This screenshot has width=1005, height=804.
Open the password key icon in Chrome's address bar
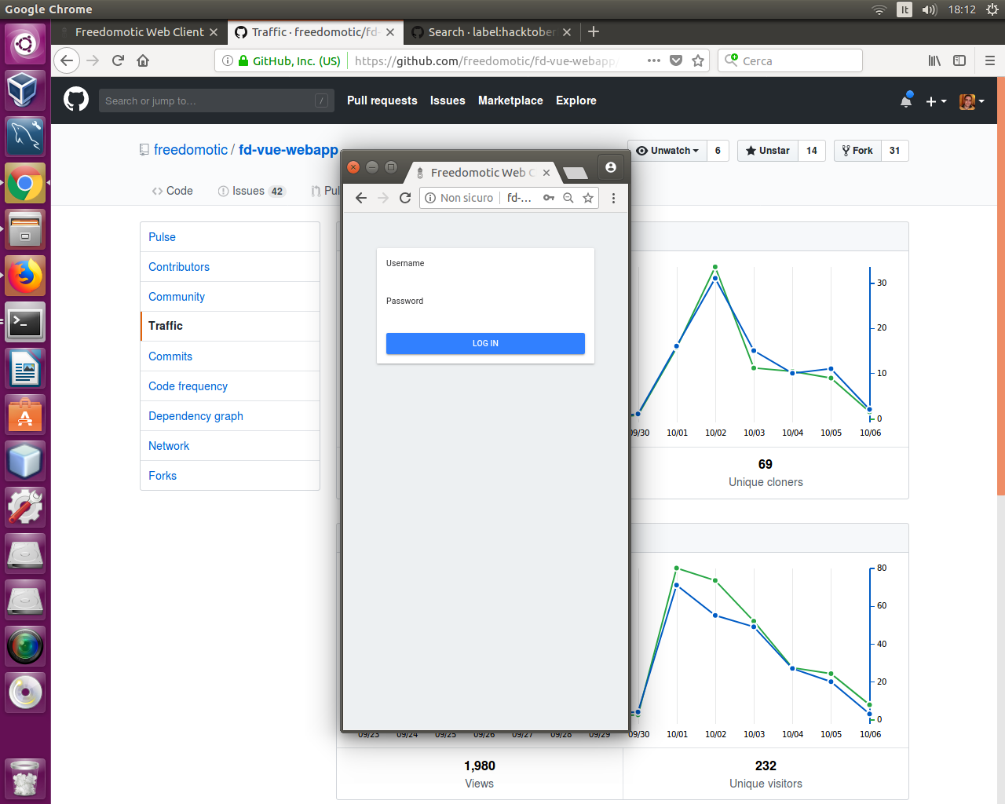point(549,198)
